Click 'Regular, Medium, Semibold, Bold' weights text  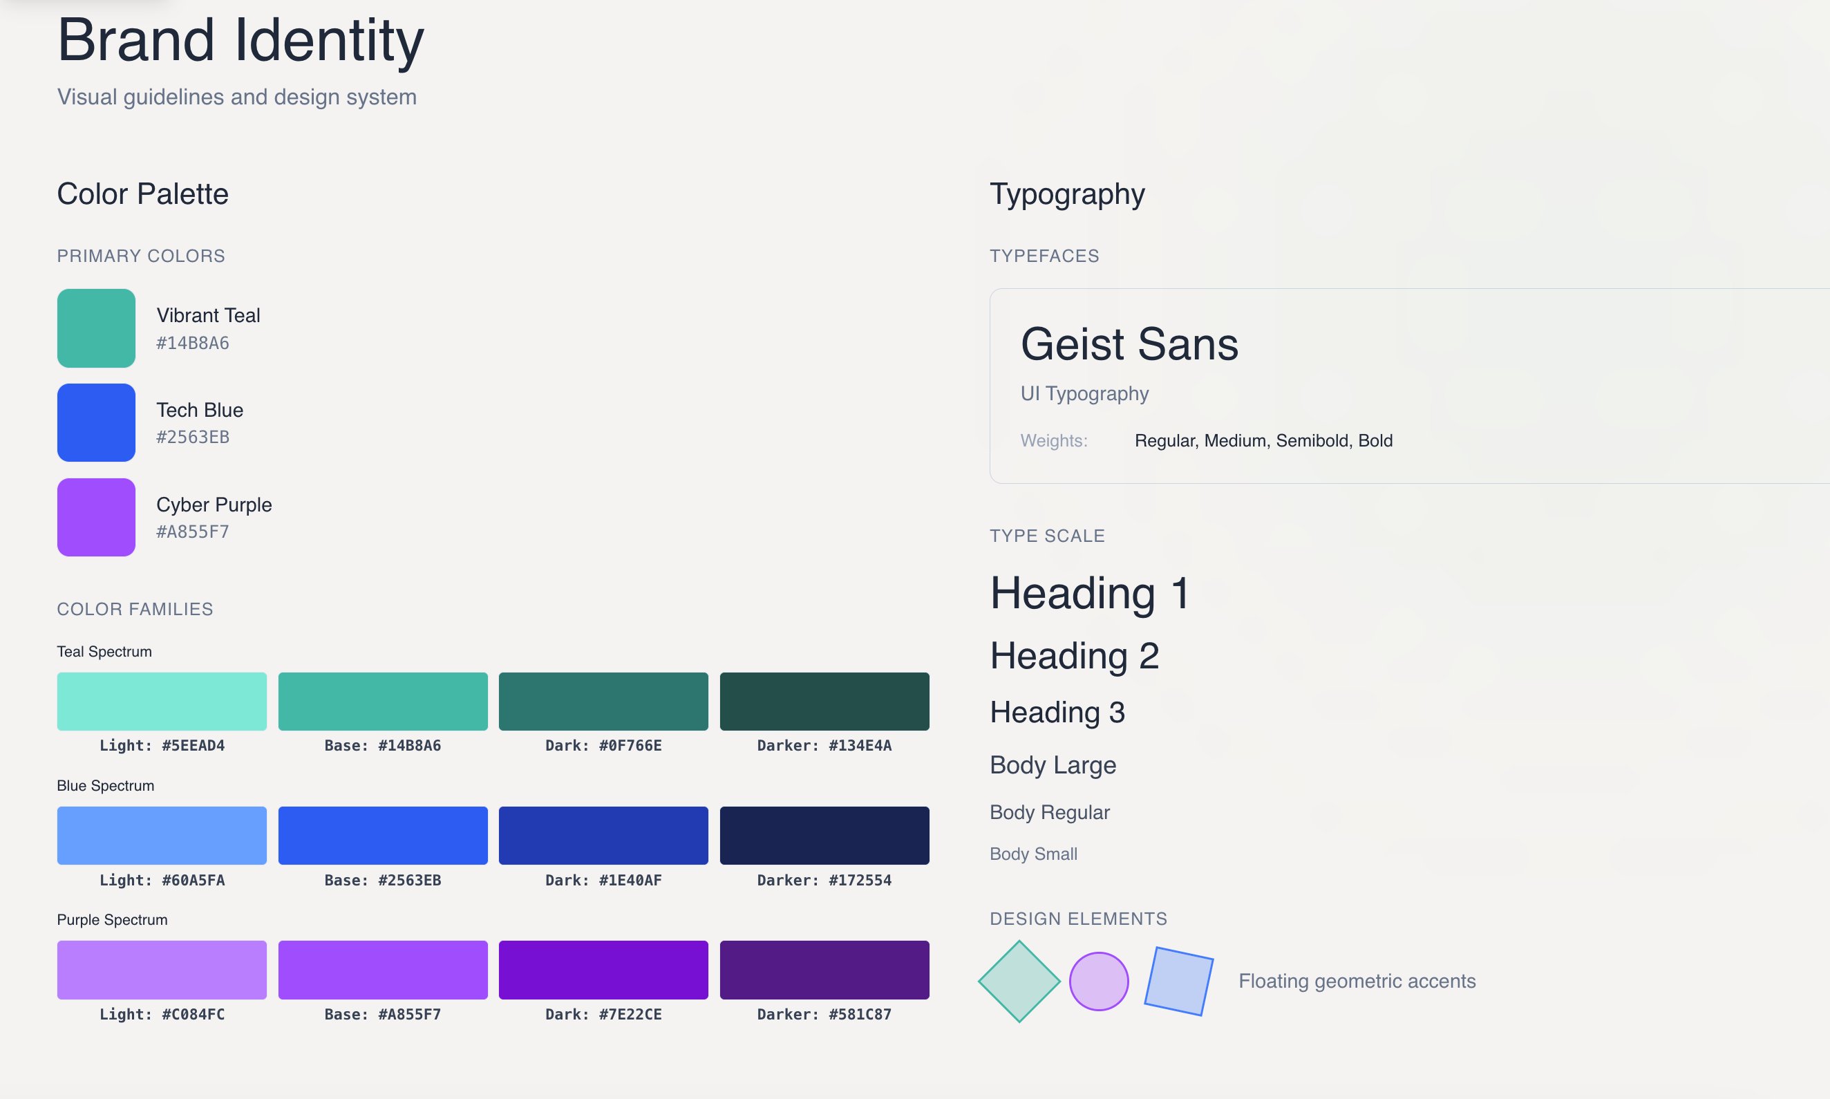1264,441
